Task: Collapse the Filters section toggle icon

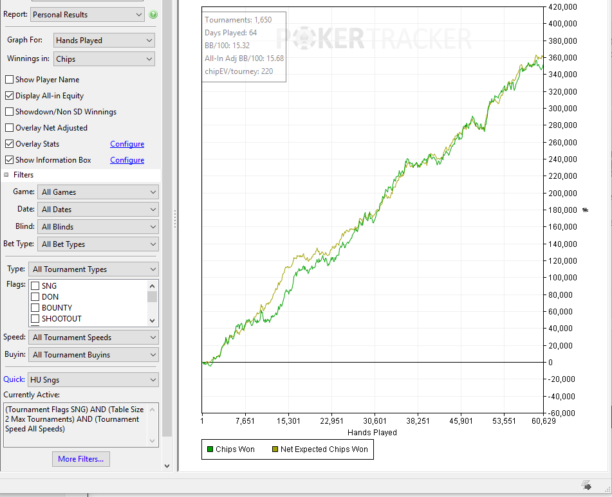Action: (x=6, y=175)
